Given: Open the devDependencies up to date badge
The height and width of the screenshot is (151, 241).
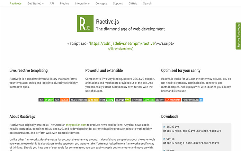Looking at the screenshot, I should pos(84,100).
